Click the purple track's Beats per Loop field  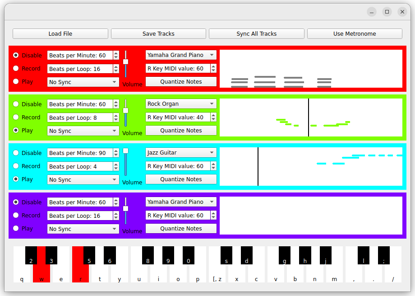80,216
